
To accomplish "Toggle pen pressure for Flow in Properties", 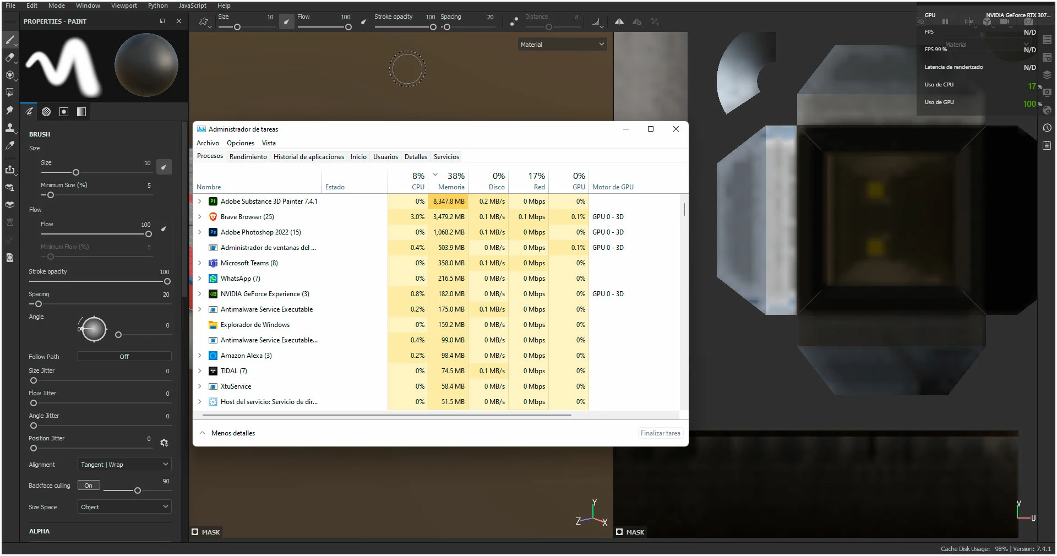I will 164,228.
